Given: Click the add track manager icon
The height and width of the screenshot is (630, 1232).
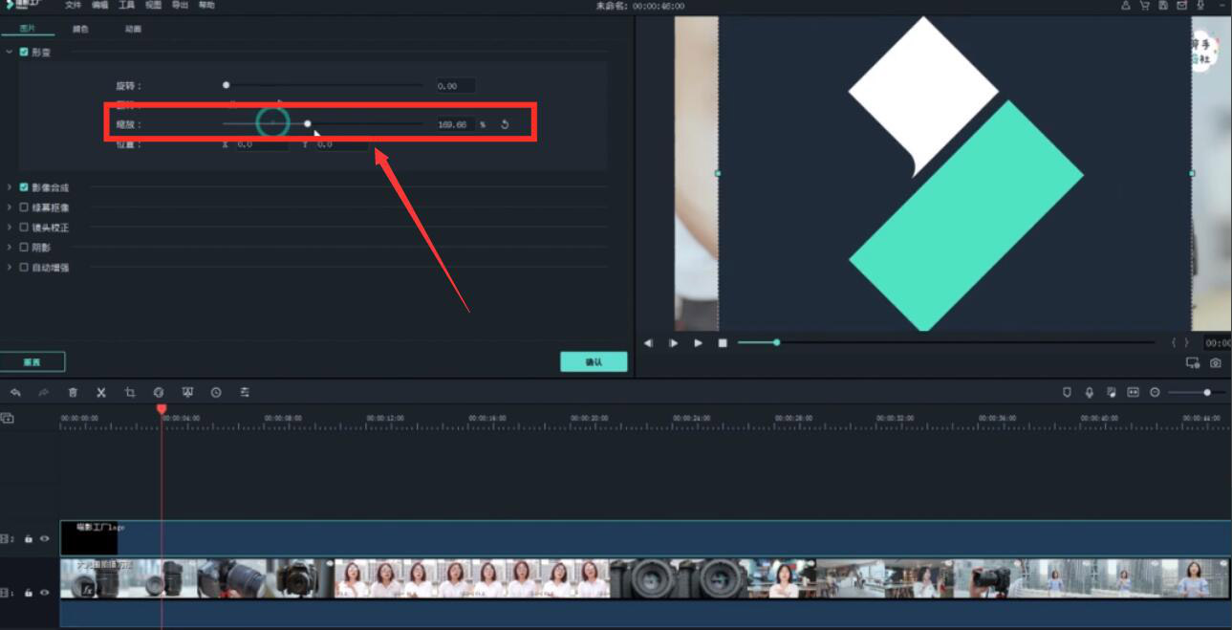Looking at the screenshot, I should click(7, 419).
